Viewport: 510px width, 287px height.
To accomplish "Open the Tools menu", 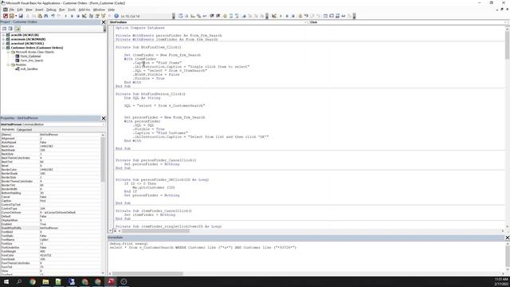I will 72,10.
